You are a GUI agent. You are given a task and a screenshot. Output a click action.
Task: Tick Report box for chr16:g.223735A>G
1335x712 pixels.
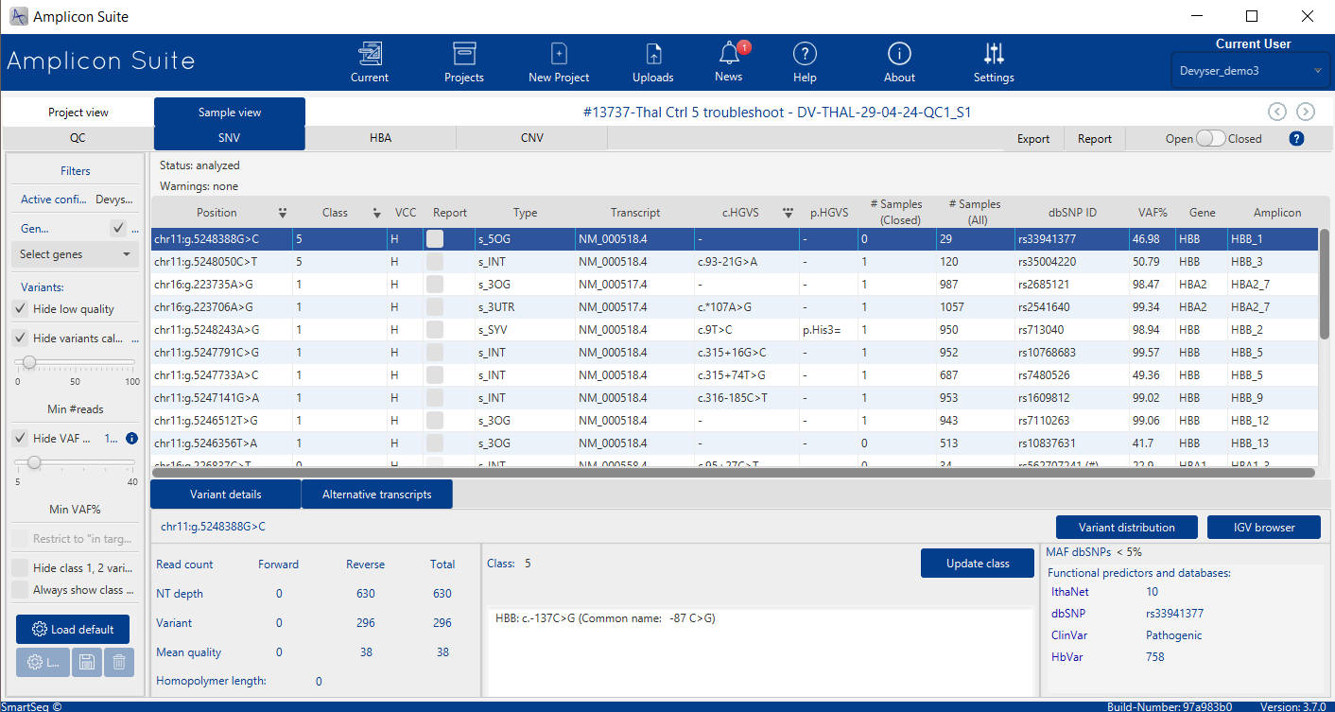coord(435,285)
